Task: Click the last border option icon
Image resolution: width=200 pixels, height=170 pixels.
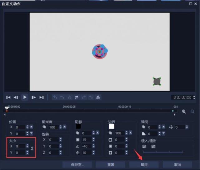Action: tap(110, 152)
